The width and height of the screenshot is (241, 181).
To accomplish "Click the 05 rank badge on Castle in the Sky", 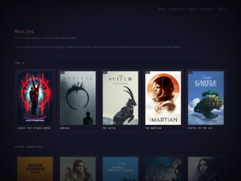I will pos(190,72).
